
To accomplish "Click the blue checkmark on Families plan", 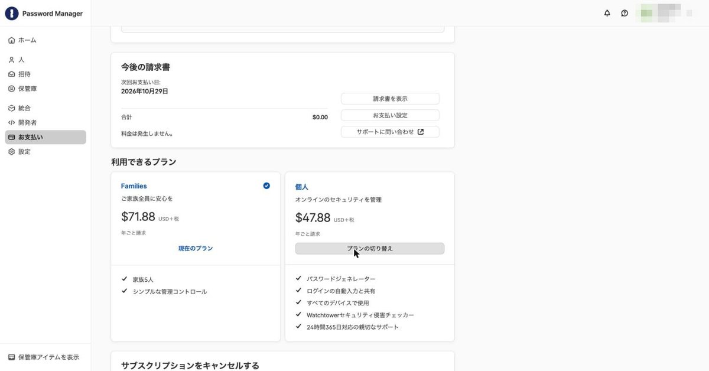I will tap(266, 185).
